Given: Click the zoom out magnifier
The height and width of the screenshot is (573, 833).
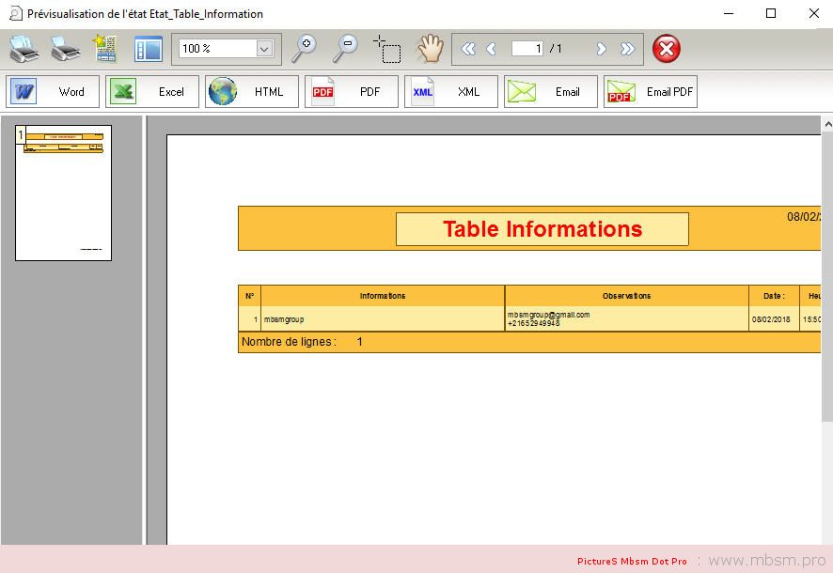Looking at the screenshot, I should [x=346, y=49].
